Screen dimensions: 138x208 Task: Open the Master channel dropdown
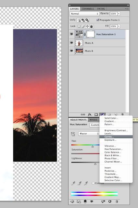click(89, 134)
